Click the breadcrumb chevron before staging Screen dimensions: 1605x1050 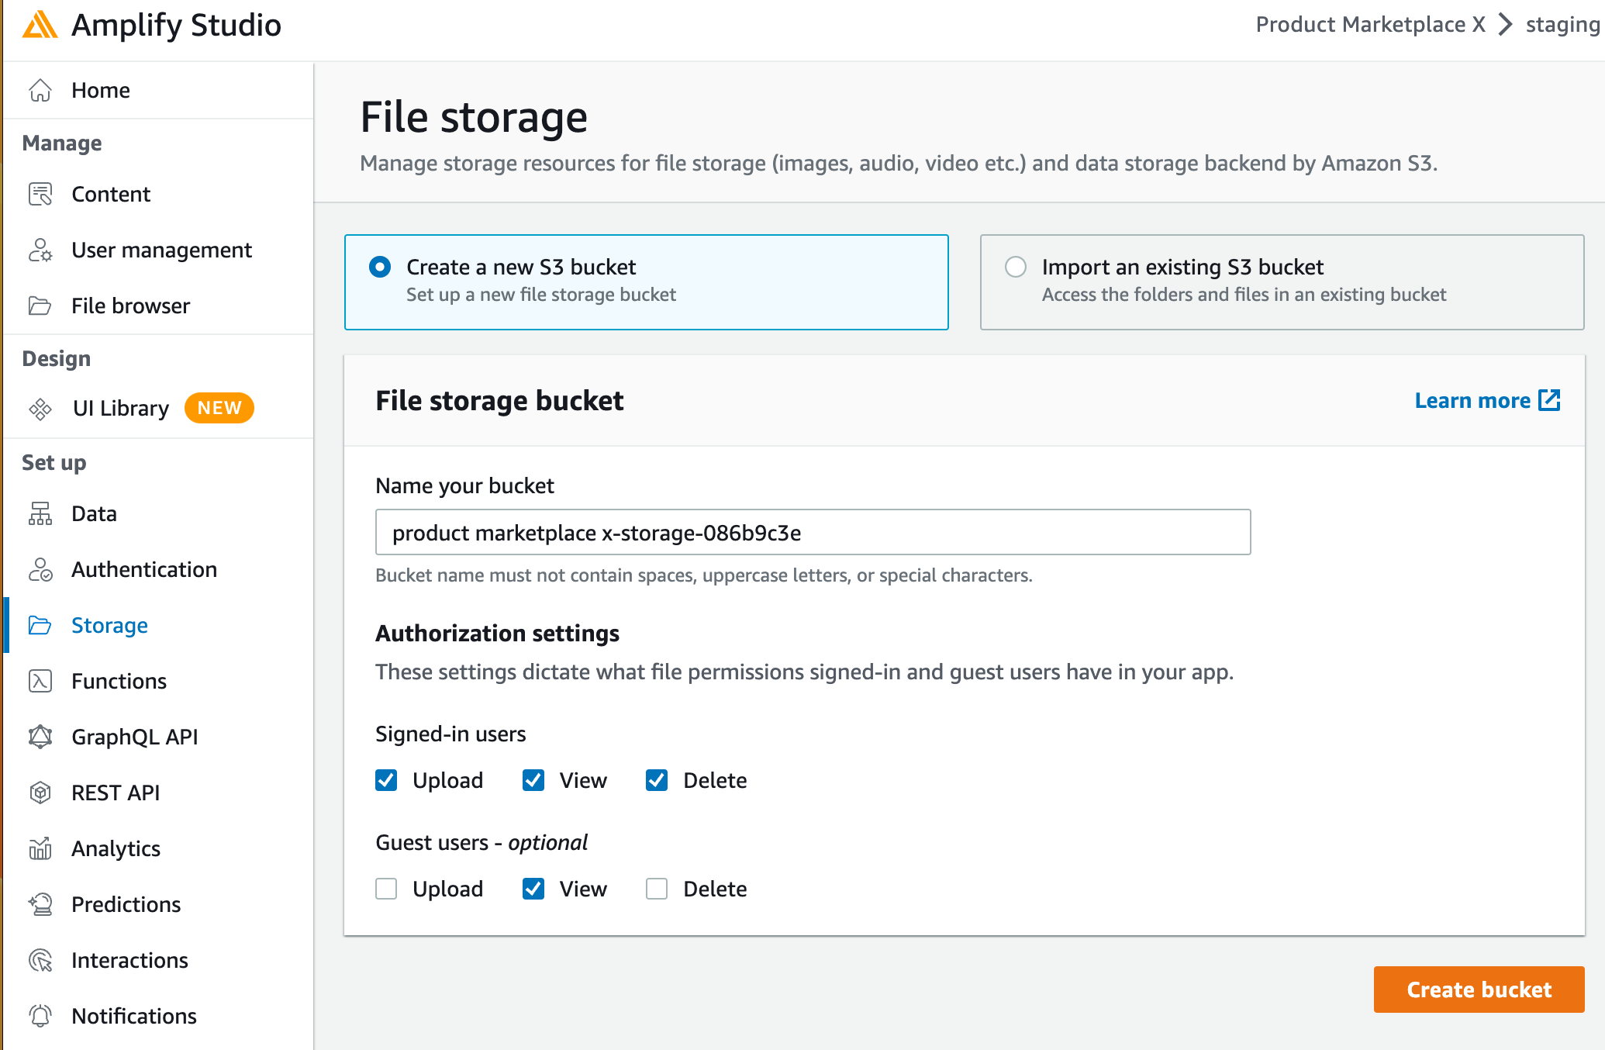tap(1506, 24)
